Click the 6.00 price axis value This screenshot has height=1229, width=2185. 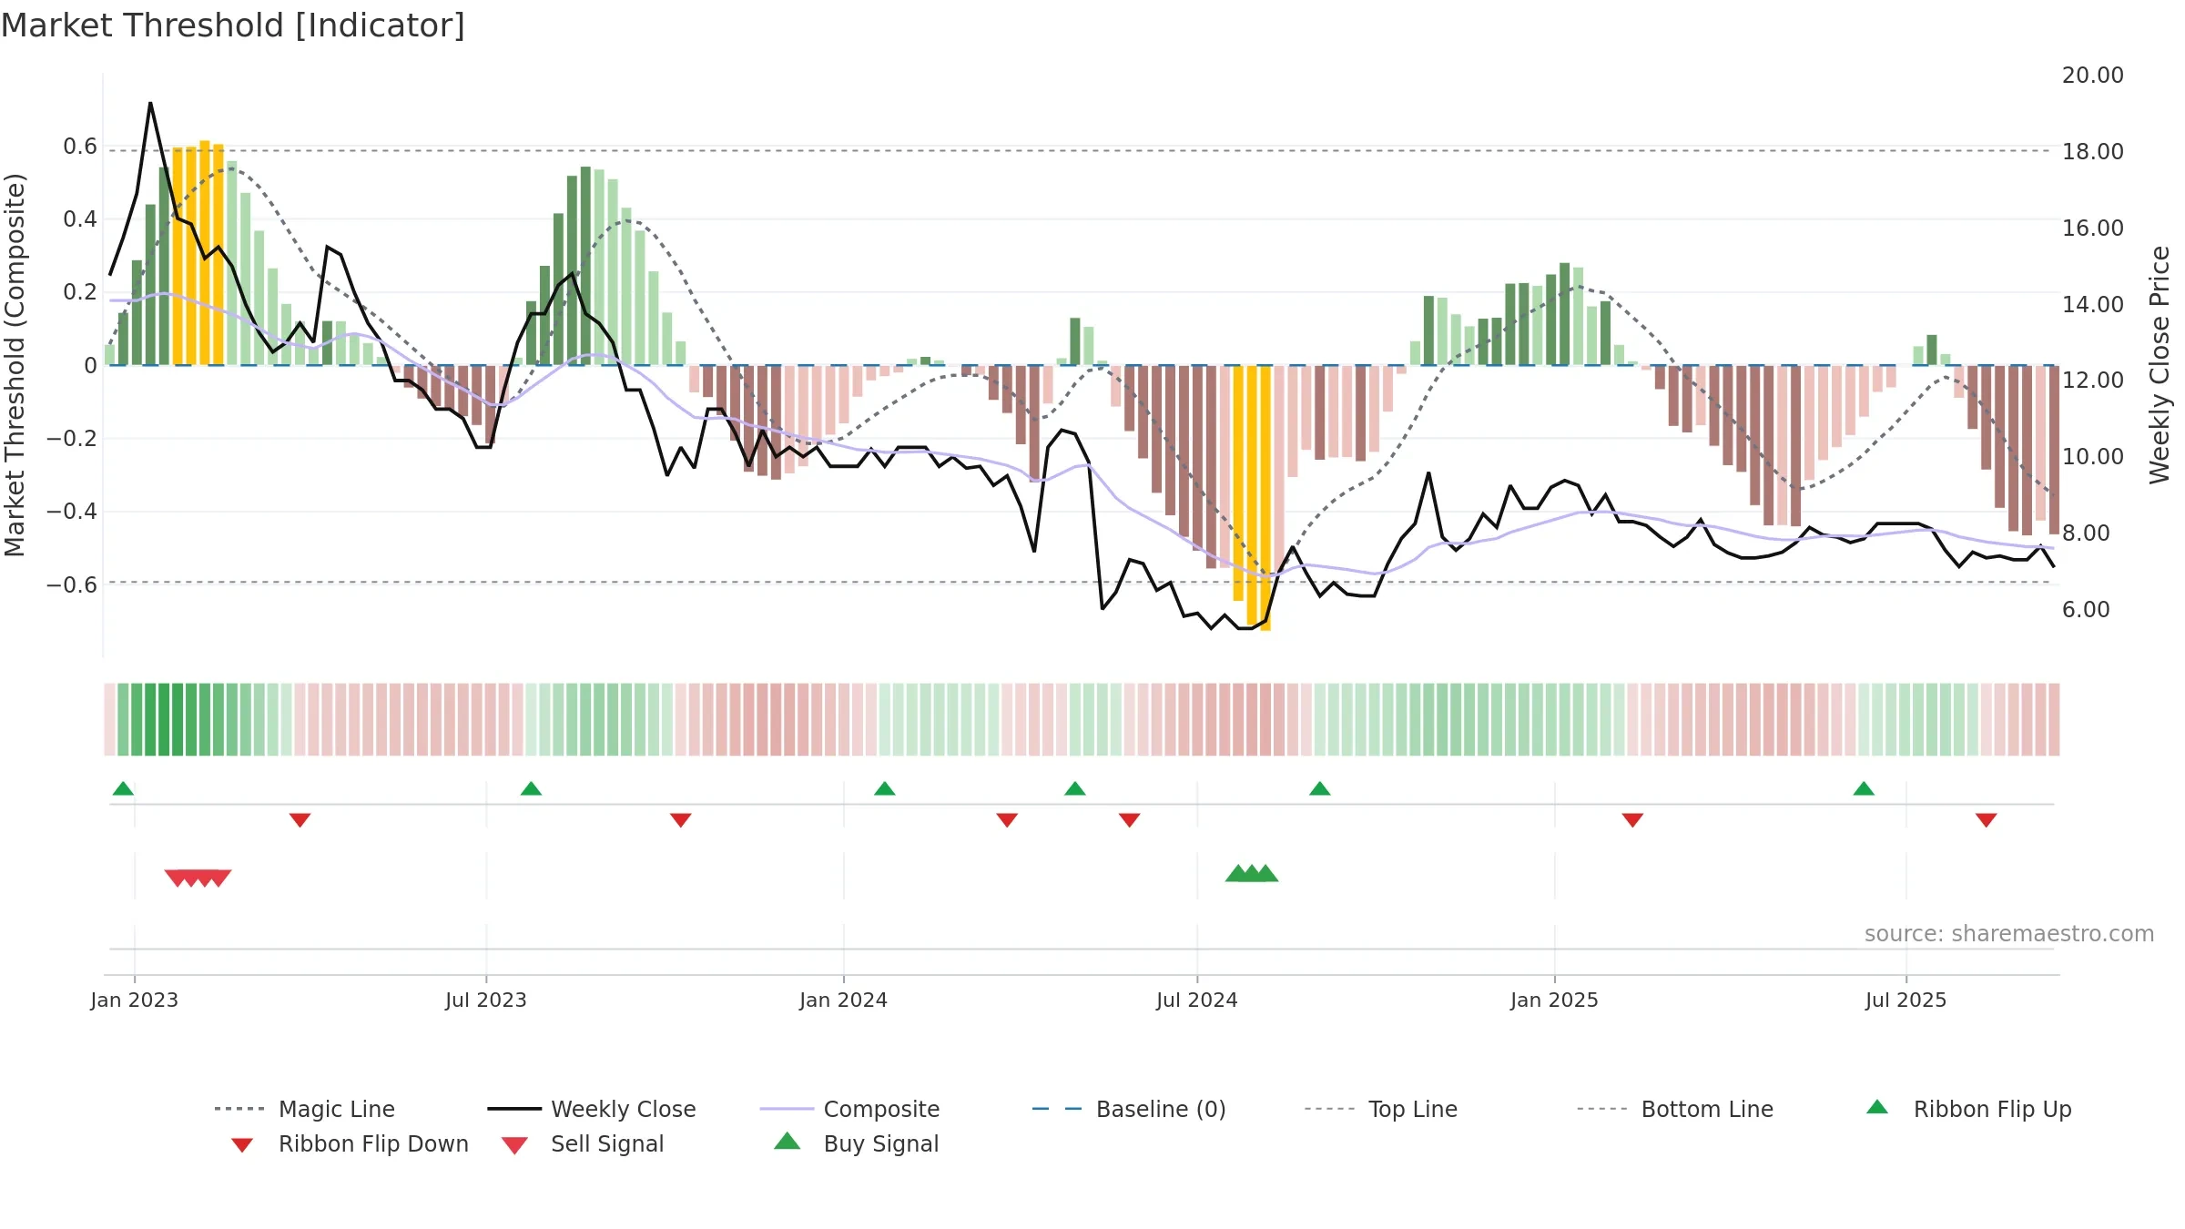pyautogui.click(x=2086, y=609)
